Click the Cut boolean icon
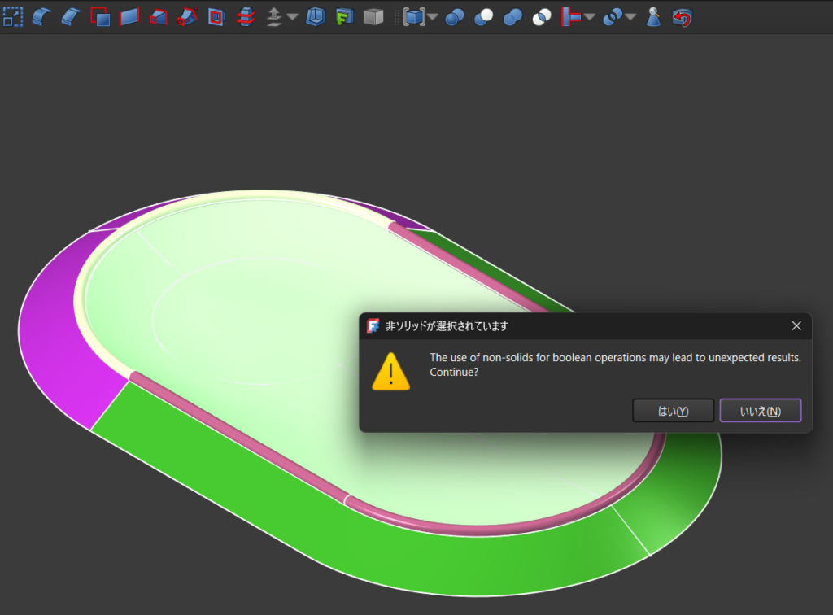The width and height of the screenshot is (833, 615). click(483, 16)
